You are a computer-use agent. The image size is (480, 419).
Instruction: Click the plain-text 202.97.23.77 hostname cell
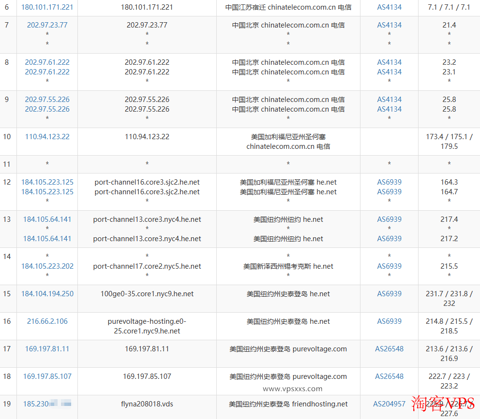click(x=147, y=25)
